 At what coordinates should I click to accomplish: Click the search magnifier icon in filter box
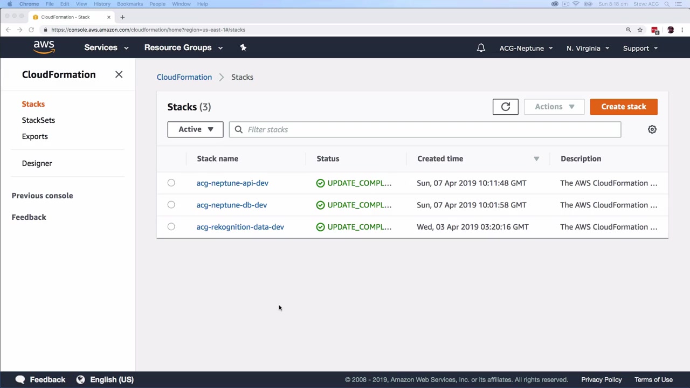coord(239,129)
